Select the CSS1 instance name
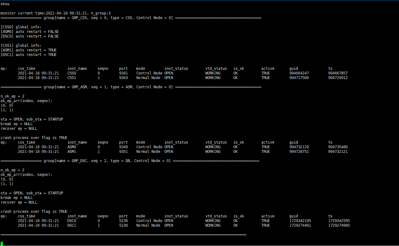The height and width of the screenshot is (246, 399). 72,77
